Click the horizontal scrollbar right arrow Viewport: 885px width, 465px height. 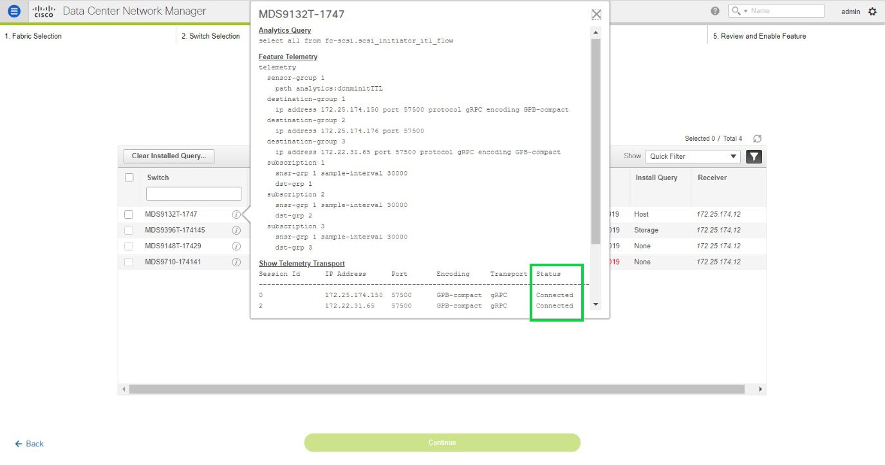tap(761, 389)
